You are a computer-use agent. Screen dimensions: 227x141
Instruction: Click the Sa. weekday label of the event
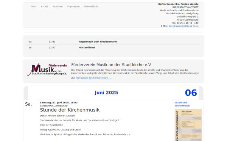point(28,104)
